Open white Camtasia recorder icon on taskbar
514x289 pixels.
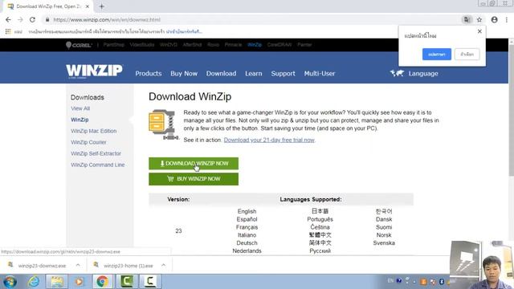click(x=150, y=282)
